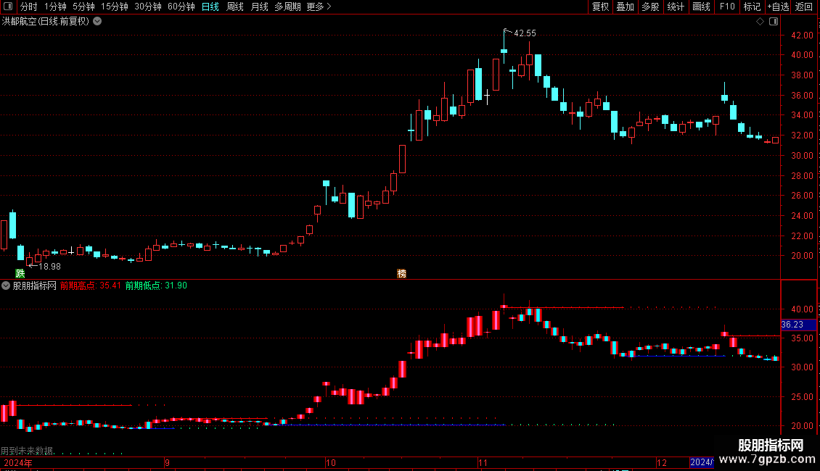Switch to 周线 weekly chart

pos(235,7)
